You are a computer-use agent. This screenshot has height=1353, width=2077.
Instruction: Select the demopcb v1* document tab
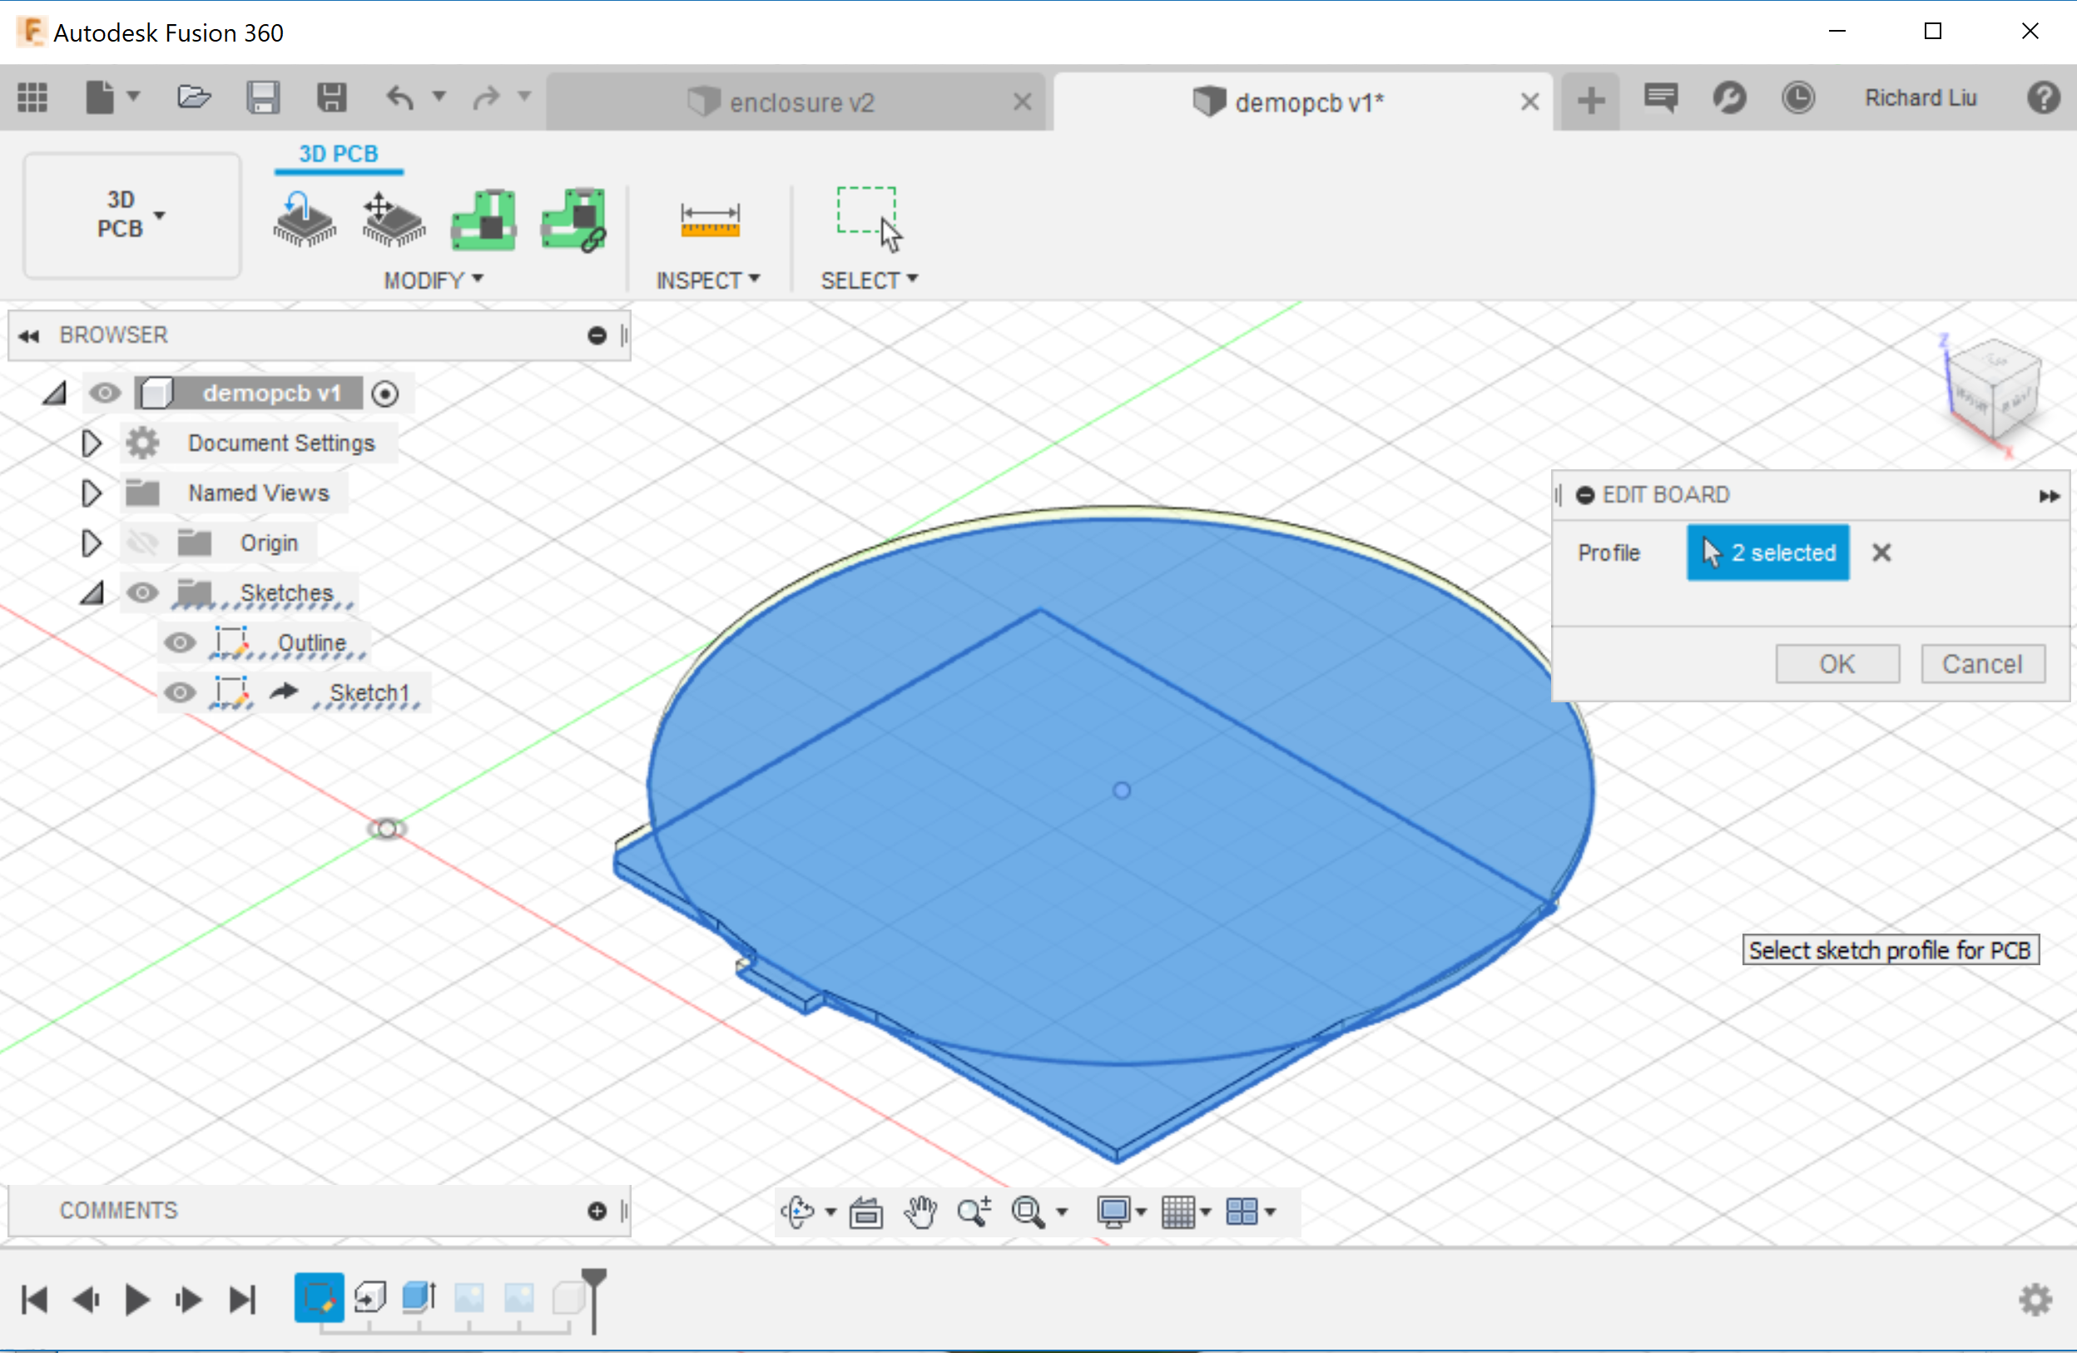(x=1303, y=102)
